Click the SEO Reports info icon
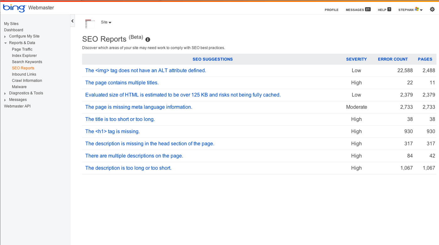439x245 pixels. pyautogui.click(x=148, y=39)
